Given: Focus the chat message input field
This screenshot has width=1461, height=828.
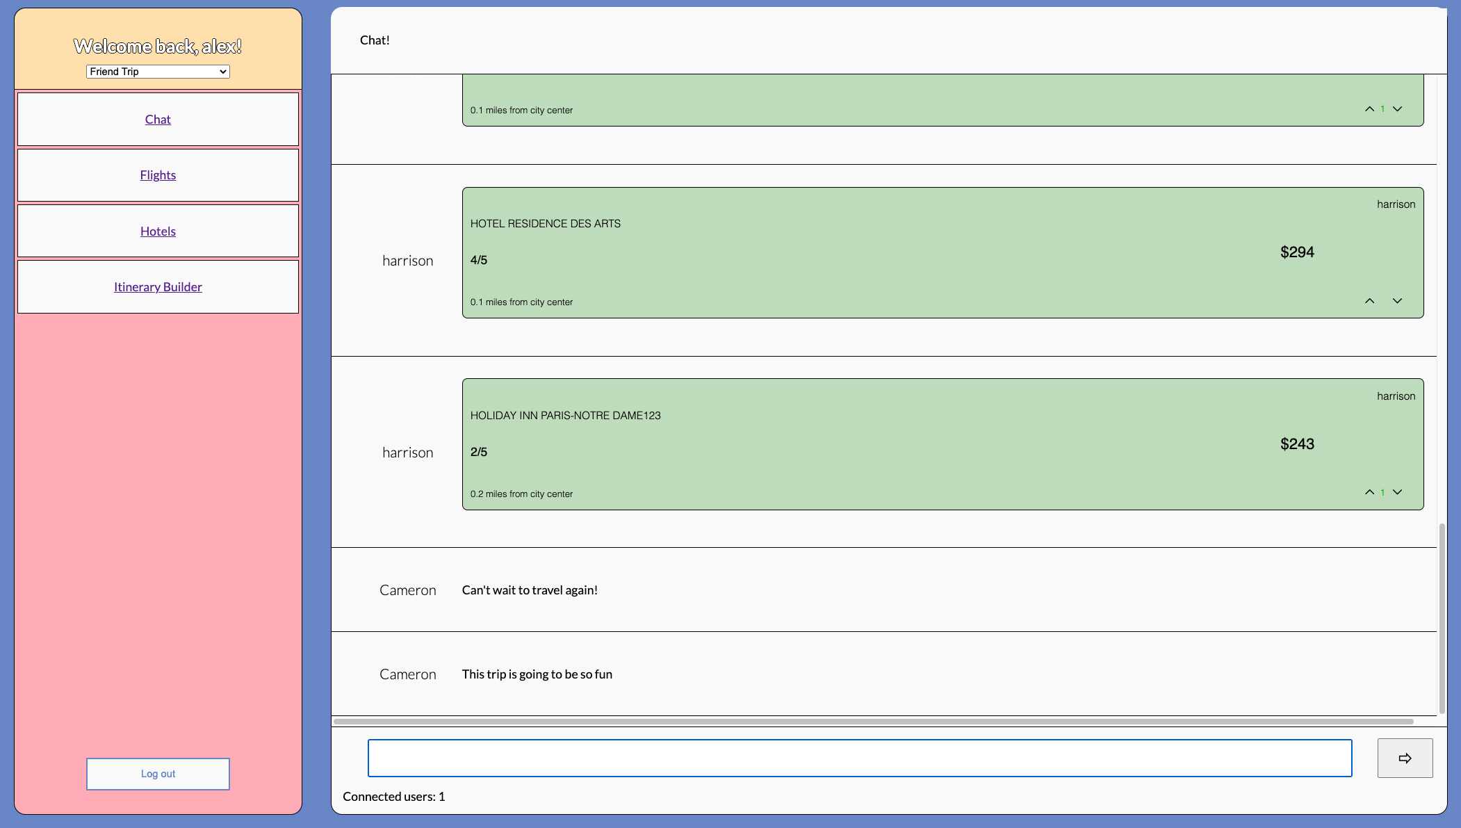Looking at the screenshot, I should [x=859, y=758].
